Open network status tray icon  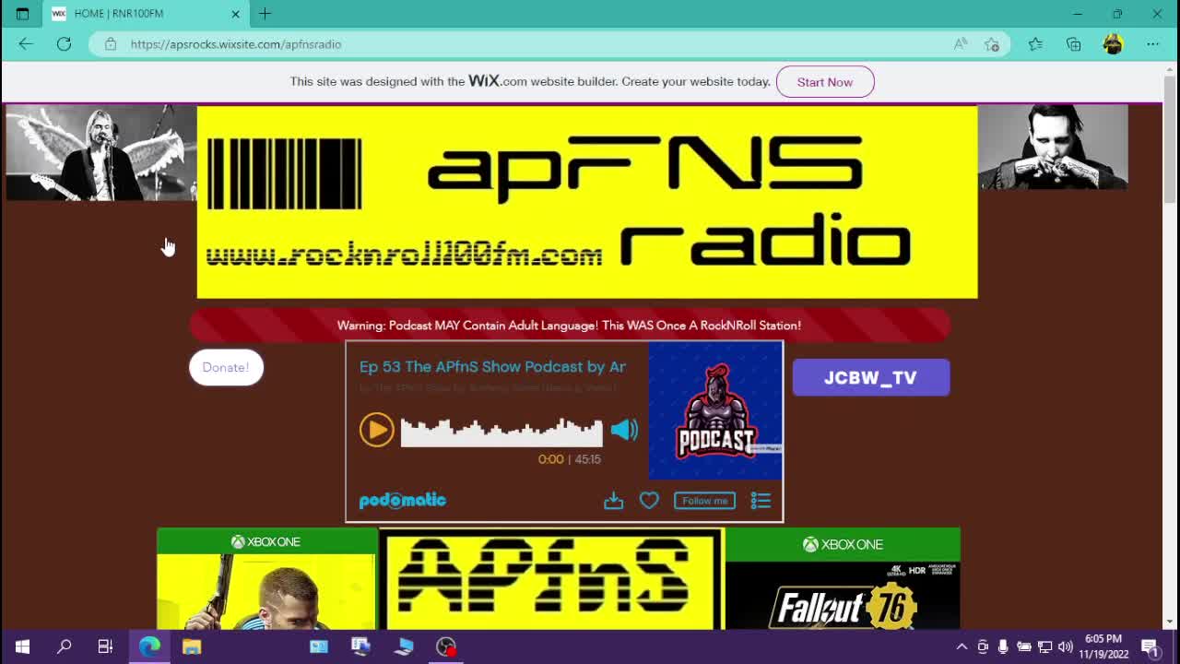click(1044, 646)
